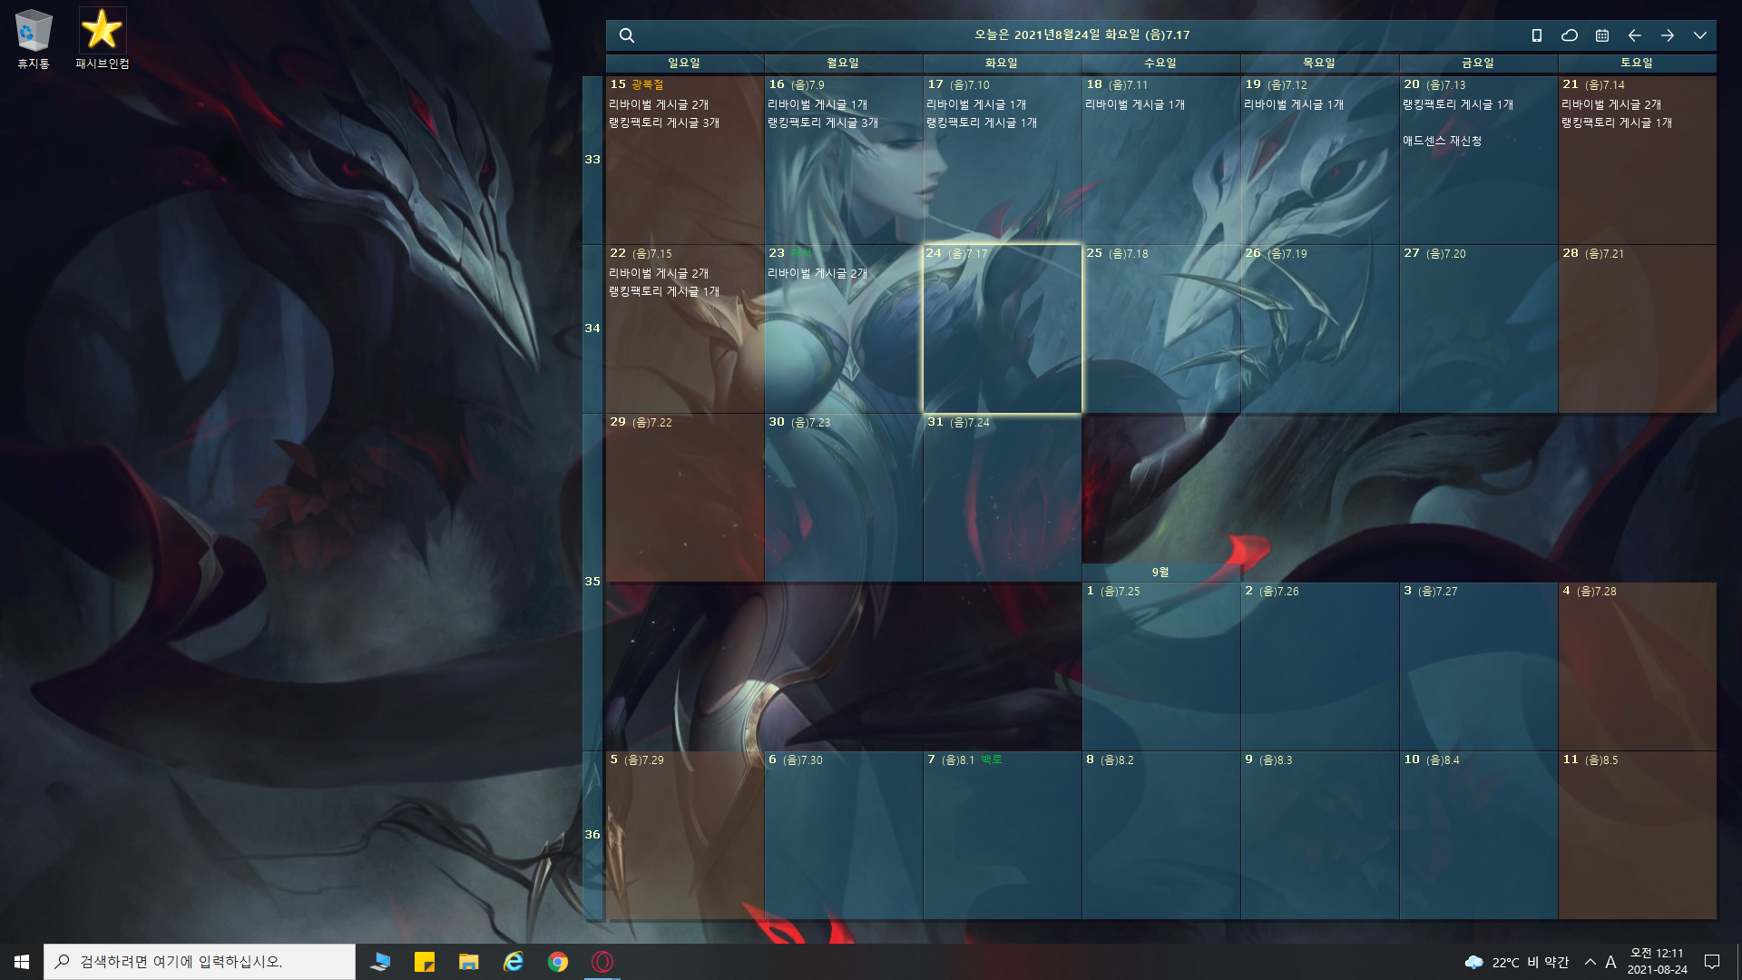Launch Internet Explorer from the taskbar
The width and height of the screenshot is (1742, 980).
(x=514, y=962)
